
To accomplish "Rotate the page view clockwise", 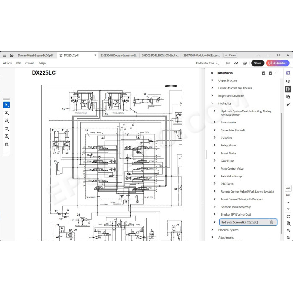I will point(288,216).
